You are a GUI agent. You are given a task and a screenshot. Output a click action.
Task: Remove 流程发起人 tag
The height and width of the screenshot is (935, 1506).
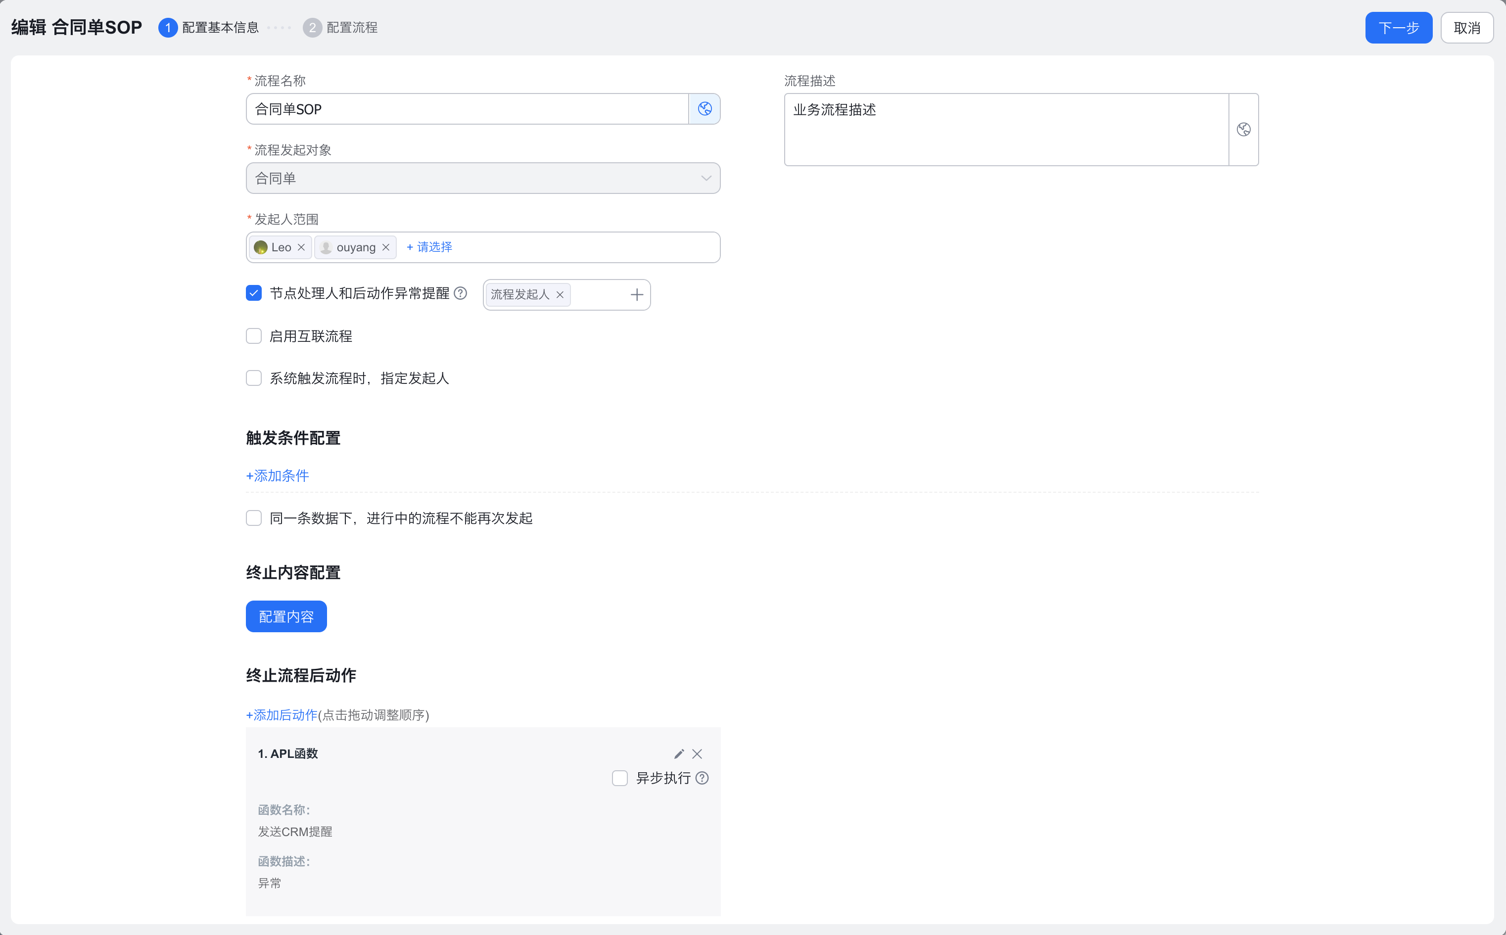coord(560,295)
